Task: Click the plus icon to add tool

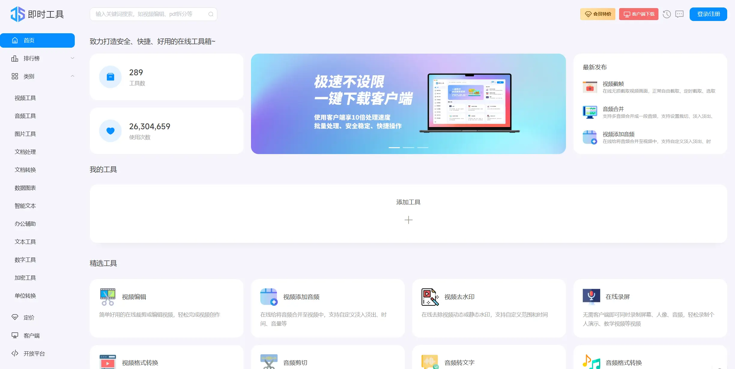Action: (x=408, y=220)
